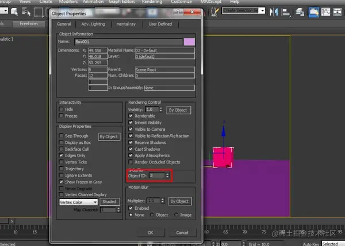Open the Curve Editor icon
The image size is (345, 246).
pos(325,12)
